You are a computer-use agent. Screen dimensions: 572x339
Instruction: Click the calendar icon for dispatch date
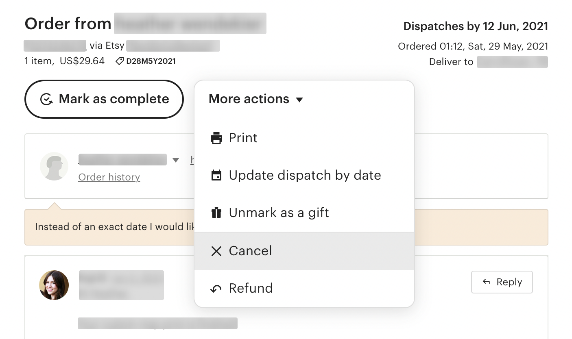point(216,176)
